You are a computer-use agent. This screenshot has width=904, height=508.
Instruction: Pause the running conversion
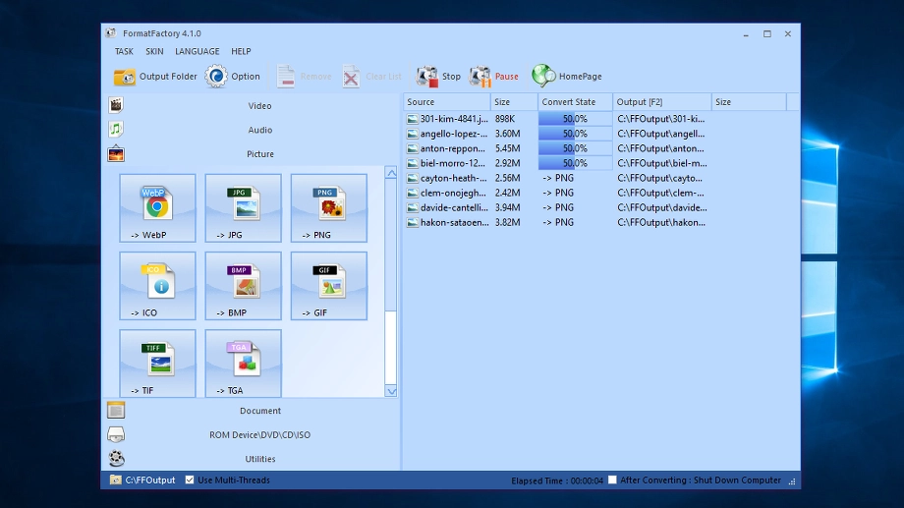tap(494, 77)
